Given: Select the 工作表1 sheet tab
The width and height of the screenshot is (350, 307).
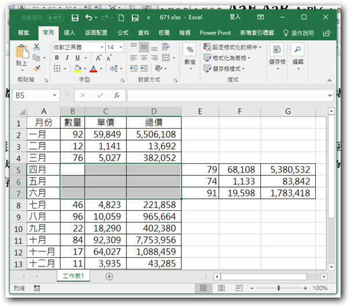Looking at the screenshot, I should 73,276.
